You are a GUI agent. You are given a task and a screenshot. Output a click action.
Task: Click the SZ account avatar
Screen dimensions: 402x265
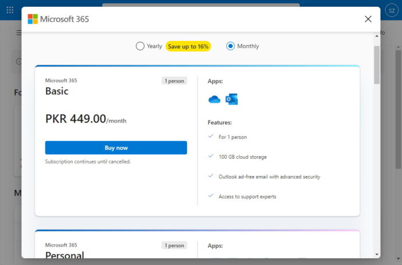pos(392,11)
